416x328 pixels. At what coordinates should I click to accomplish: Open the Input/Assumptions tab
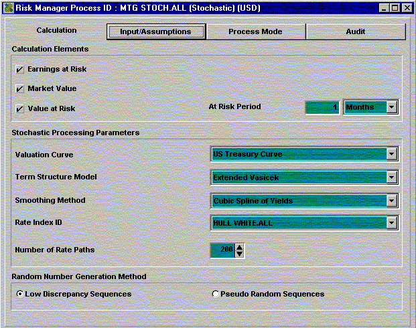point(155,31)
